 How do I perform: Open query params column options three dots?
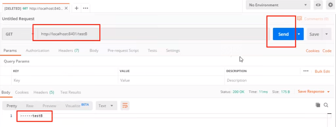306,71
